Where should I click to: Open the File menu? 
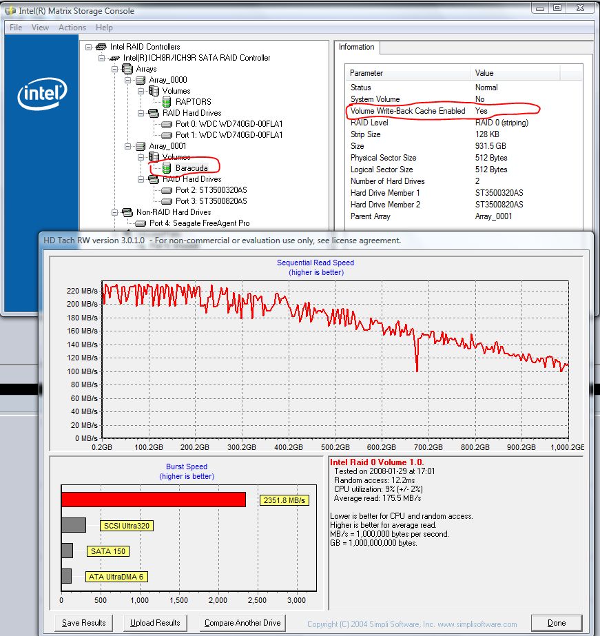pyautogui.click(x=16, y=28)
